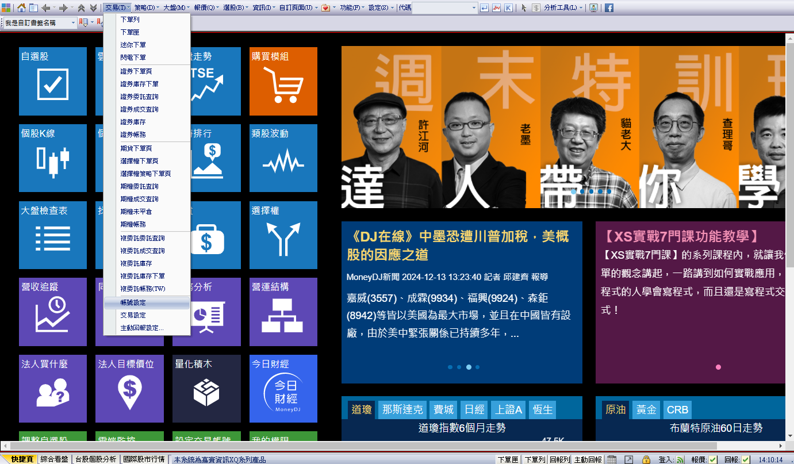Open the 今日財經 tile
Screen dimensions: 794x464
point(283,389)
